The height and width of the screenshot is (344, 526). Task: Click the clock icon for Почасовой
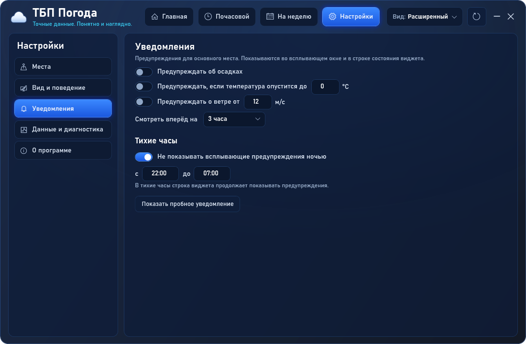tap(208, 16)
